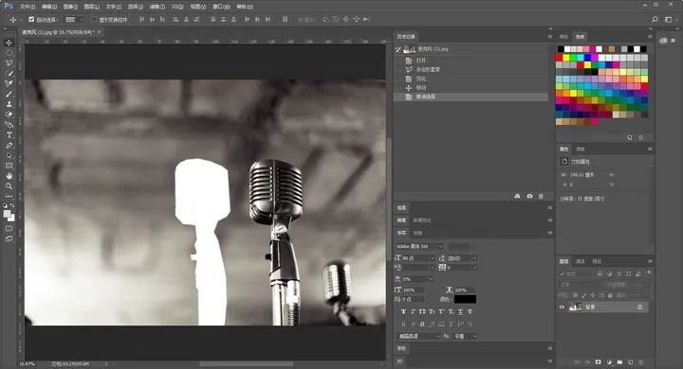
Task: Open the 文件 (File) menu
Action: [28, 7]
